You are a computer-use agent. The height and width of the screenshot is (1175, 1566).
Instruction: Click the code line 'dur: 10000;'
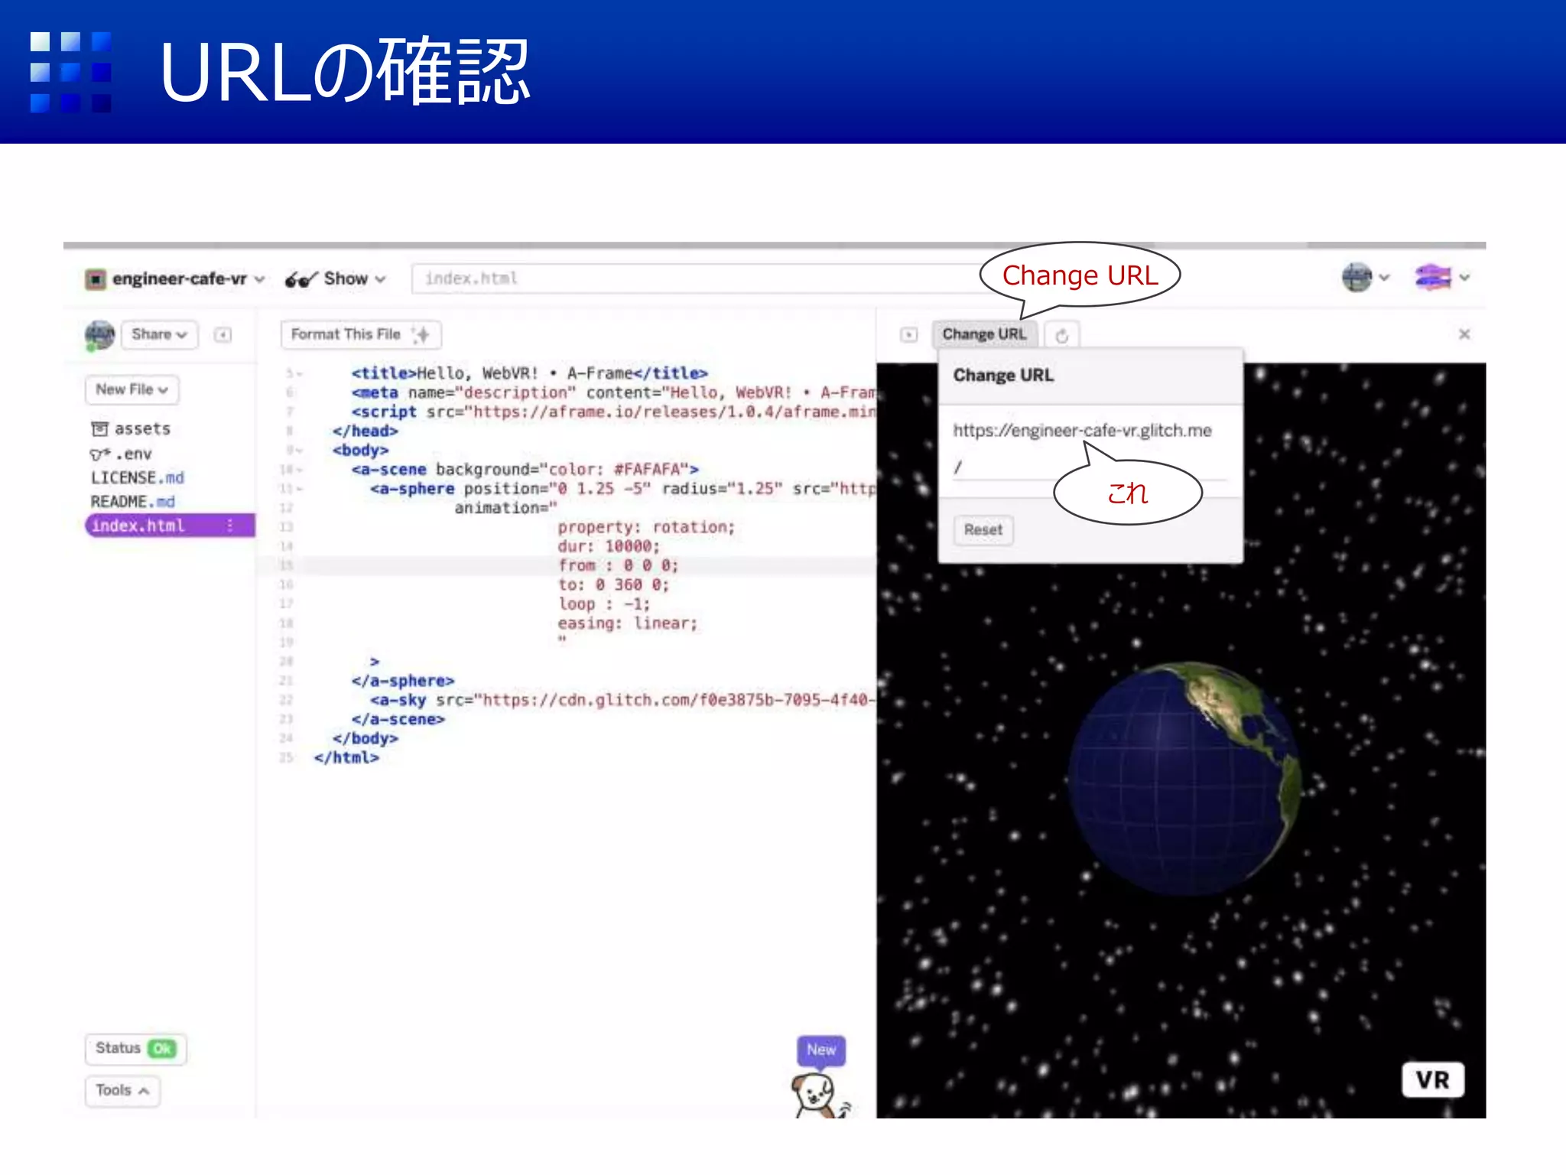pyautogui.click(x=609, y=546)
